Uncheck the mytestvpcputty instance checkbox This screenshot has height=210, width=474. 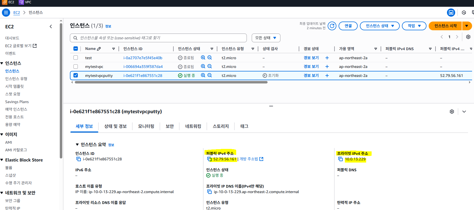pos(76,75)
